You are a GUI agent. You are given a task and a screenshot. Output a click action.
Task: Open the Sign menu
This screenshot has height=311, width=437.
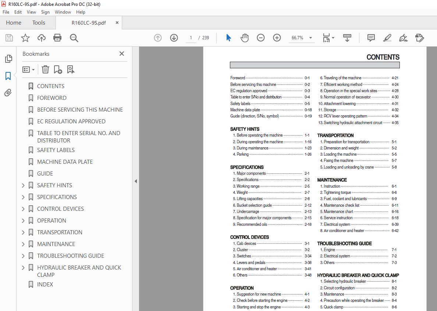tap(45, 12)
